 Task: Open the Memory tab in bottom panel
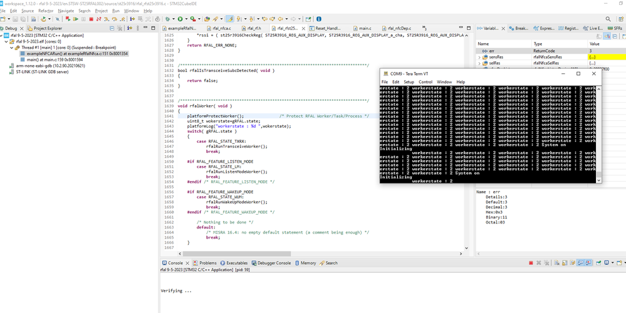pyautogui.click(x=306, y=263)
